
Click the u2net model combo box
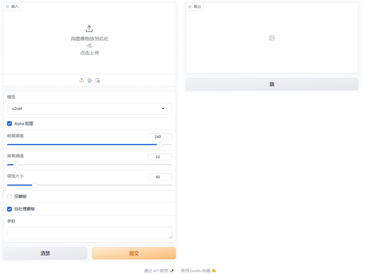pos(90,108)
